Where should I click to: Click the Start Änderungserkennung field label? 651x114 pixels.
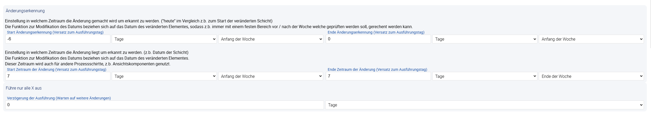[x=55, y=32]
